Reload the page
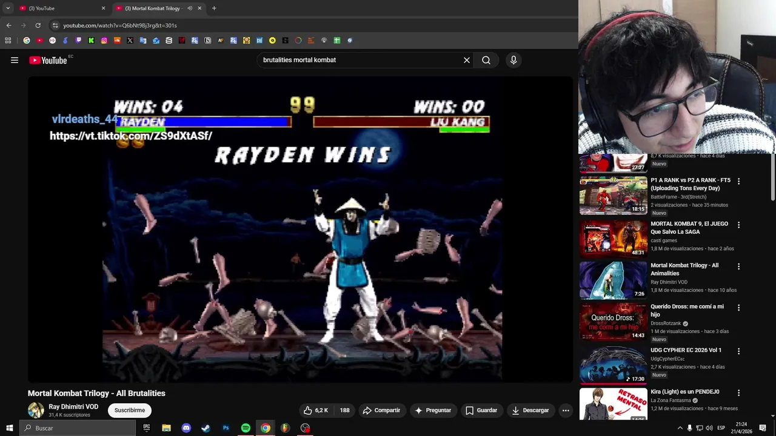Image resolution: width=776 pixels, height=436 pixels. coord(38,25)
